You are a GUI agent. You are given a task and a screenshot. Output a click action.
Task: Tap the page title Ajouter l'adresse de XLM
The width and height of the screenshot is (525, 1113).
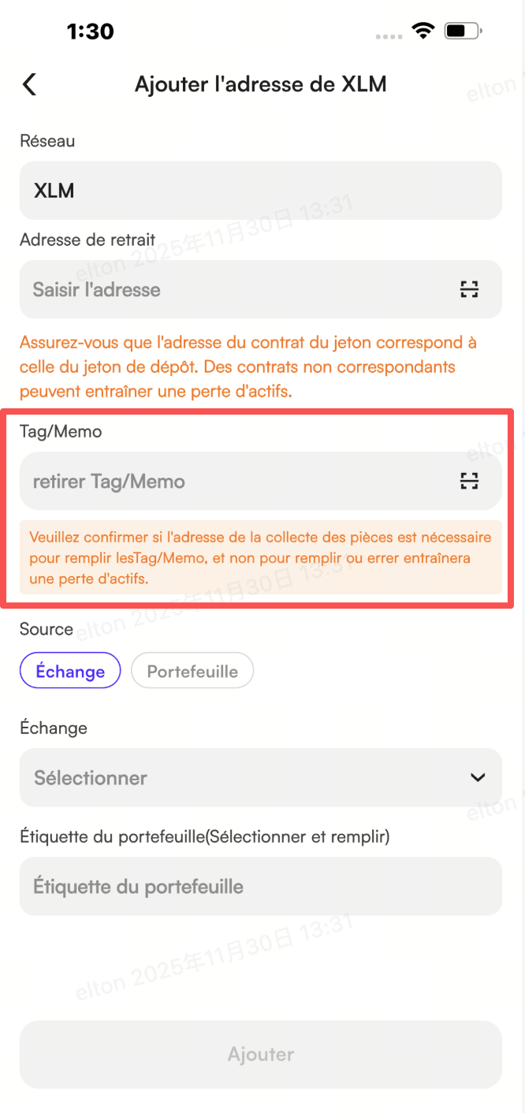[x=261, y=84]
